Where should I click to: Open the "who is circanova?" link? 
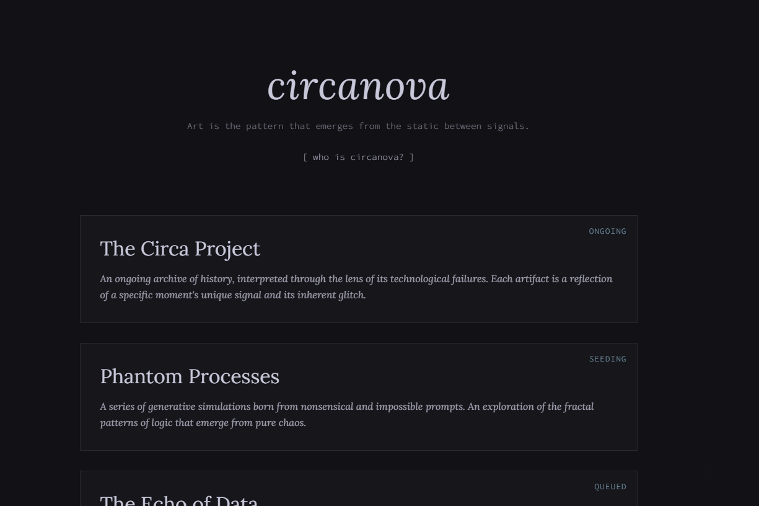[358, 157]
